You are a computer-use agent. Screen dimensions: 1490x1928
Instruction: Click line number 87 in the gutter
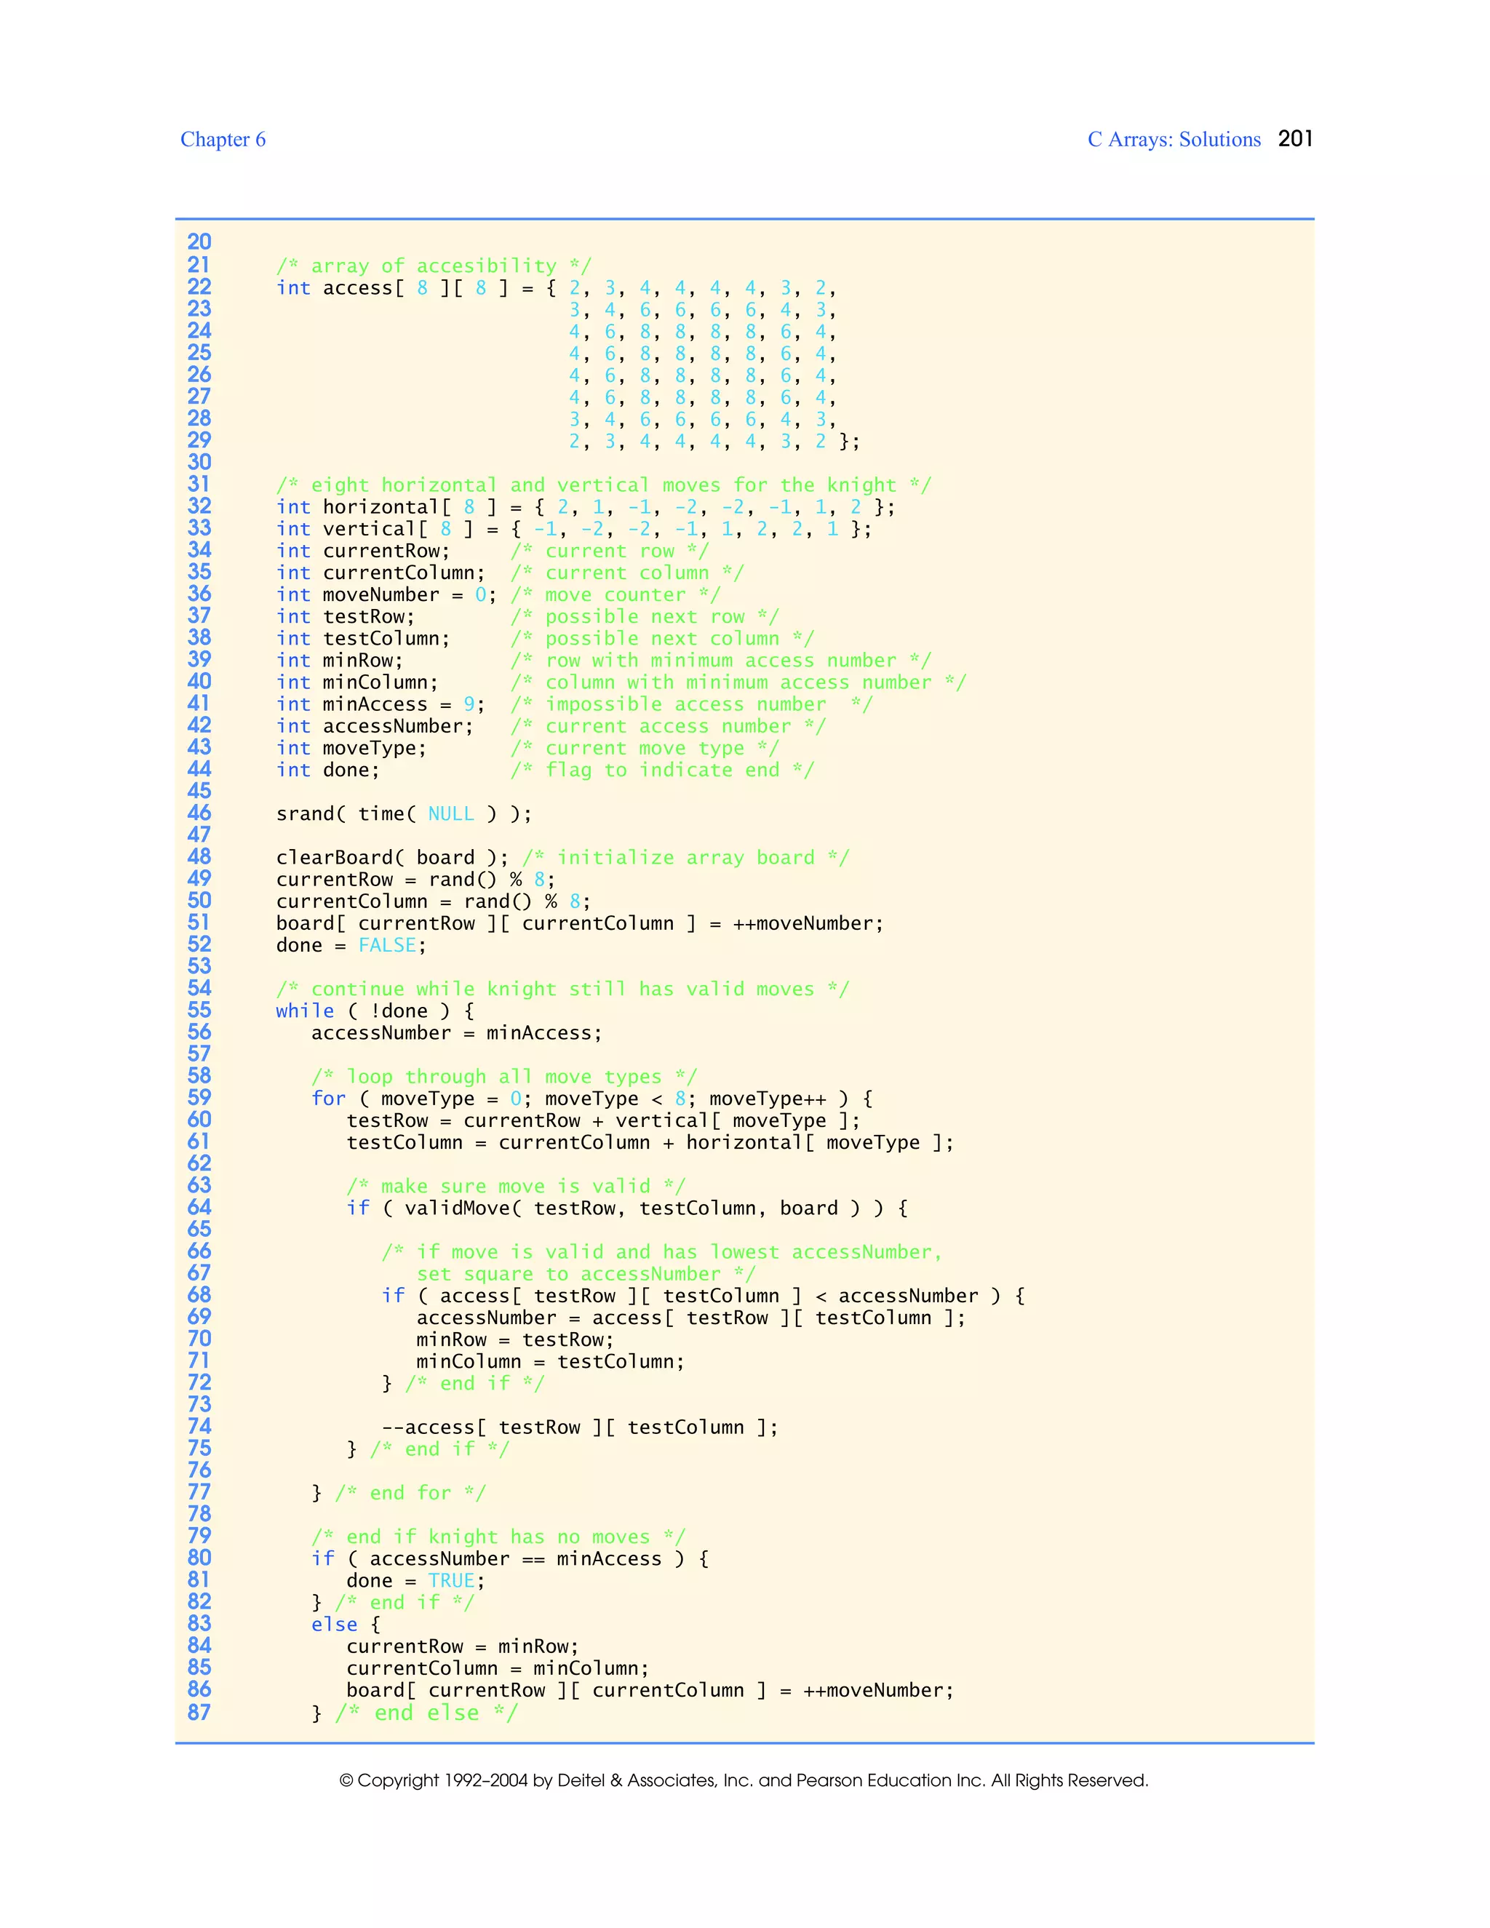(199, 1713)
